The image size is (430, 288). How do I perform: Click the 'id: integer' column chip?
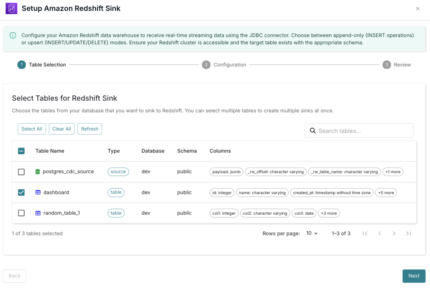222,193
